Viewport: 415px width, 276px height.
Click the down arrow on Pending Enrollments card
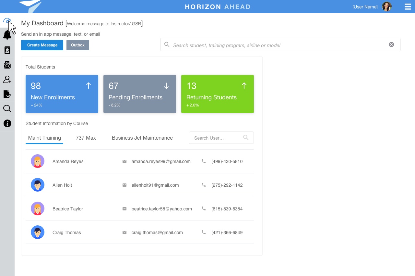[166, 86]
